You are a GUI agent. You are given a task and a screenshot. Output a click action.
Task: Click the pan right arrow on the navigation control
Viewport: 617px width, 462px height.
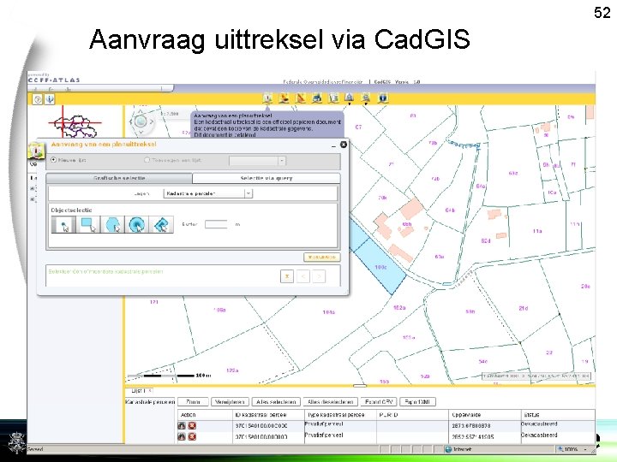coord(152,121)
